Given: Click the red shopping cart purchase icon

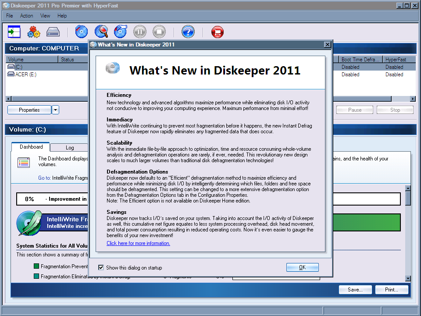Looking at the screenshot, I should tap(217, 32).
